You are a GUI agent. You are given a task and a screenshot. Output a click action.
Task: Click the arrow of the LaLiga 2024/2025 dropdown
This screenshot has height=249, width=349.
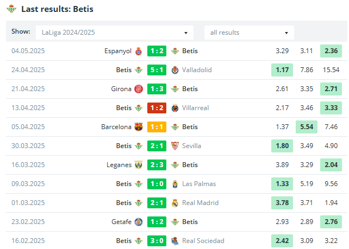(x=186, y=33)
